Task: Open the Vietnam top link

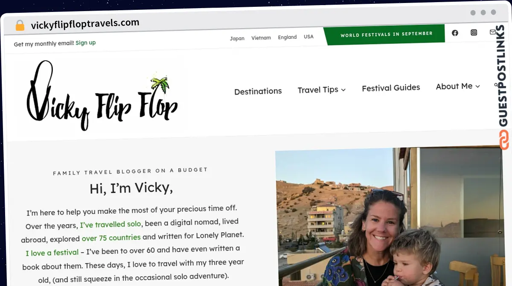Action: pyautogui.click(x=261, y=38)
